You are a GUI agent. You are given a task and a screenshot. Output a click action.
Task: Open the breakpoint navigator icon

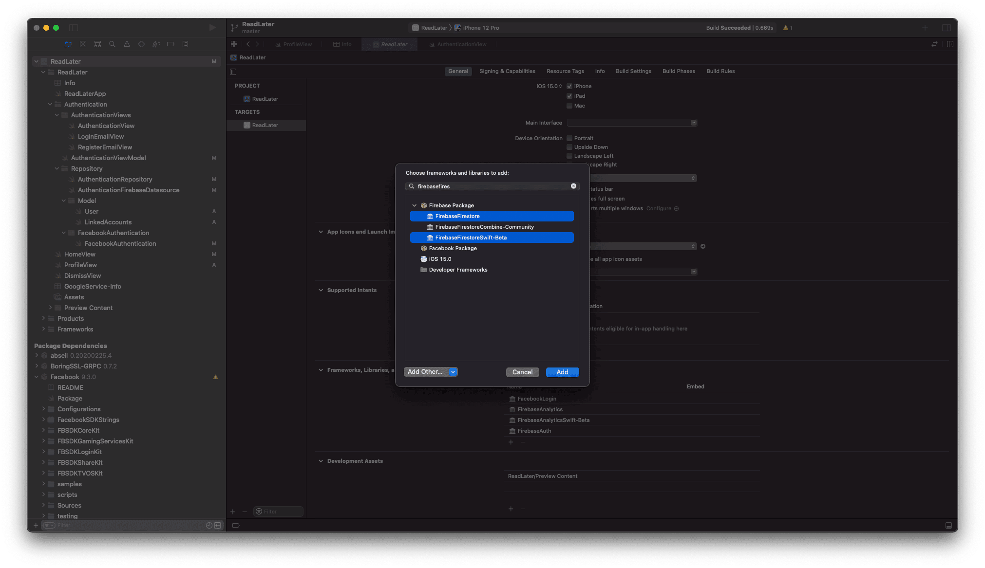click(x=170, y=44)
